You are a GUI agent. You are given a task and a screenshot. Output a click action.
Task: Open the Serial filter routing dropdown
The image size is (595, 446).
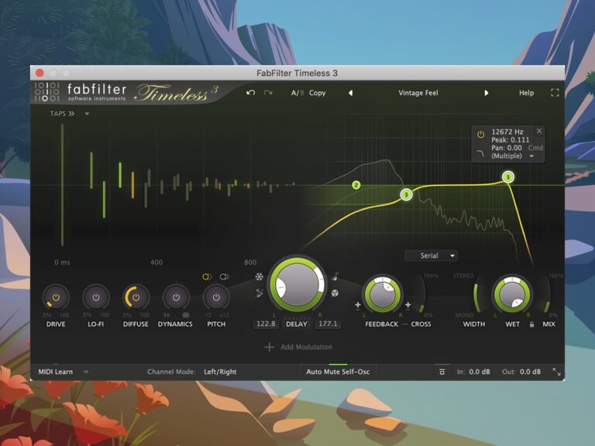(431, 256)
